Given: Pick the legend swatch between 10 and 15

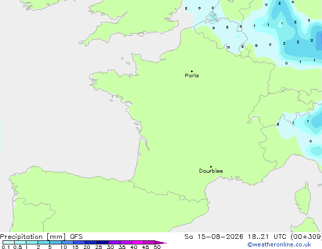Looking at the screenshot, I should pos(67,242).
